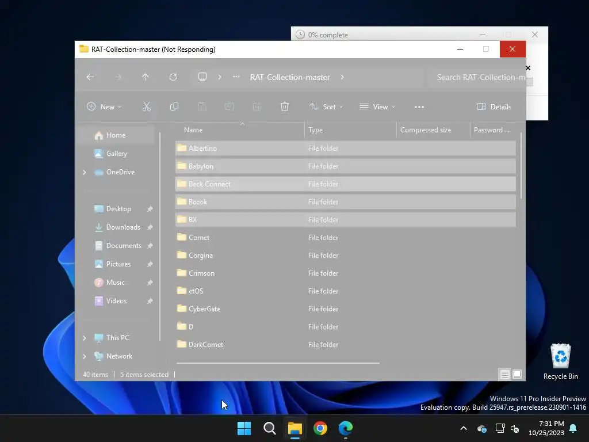Copy the selected folders
The image size is (589, 442).
pos(174,106)
